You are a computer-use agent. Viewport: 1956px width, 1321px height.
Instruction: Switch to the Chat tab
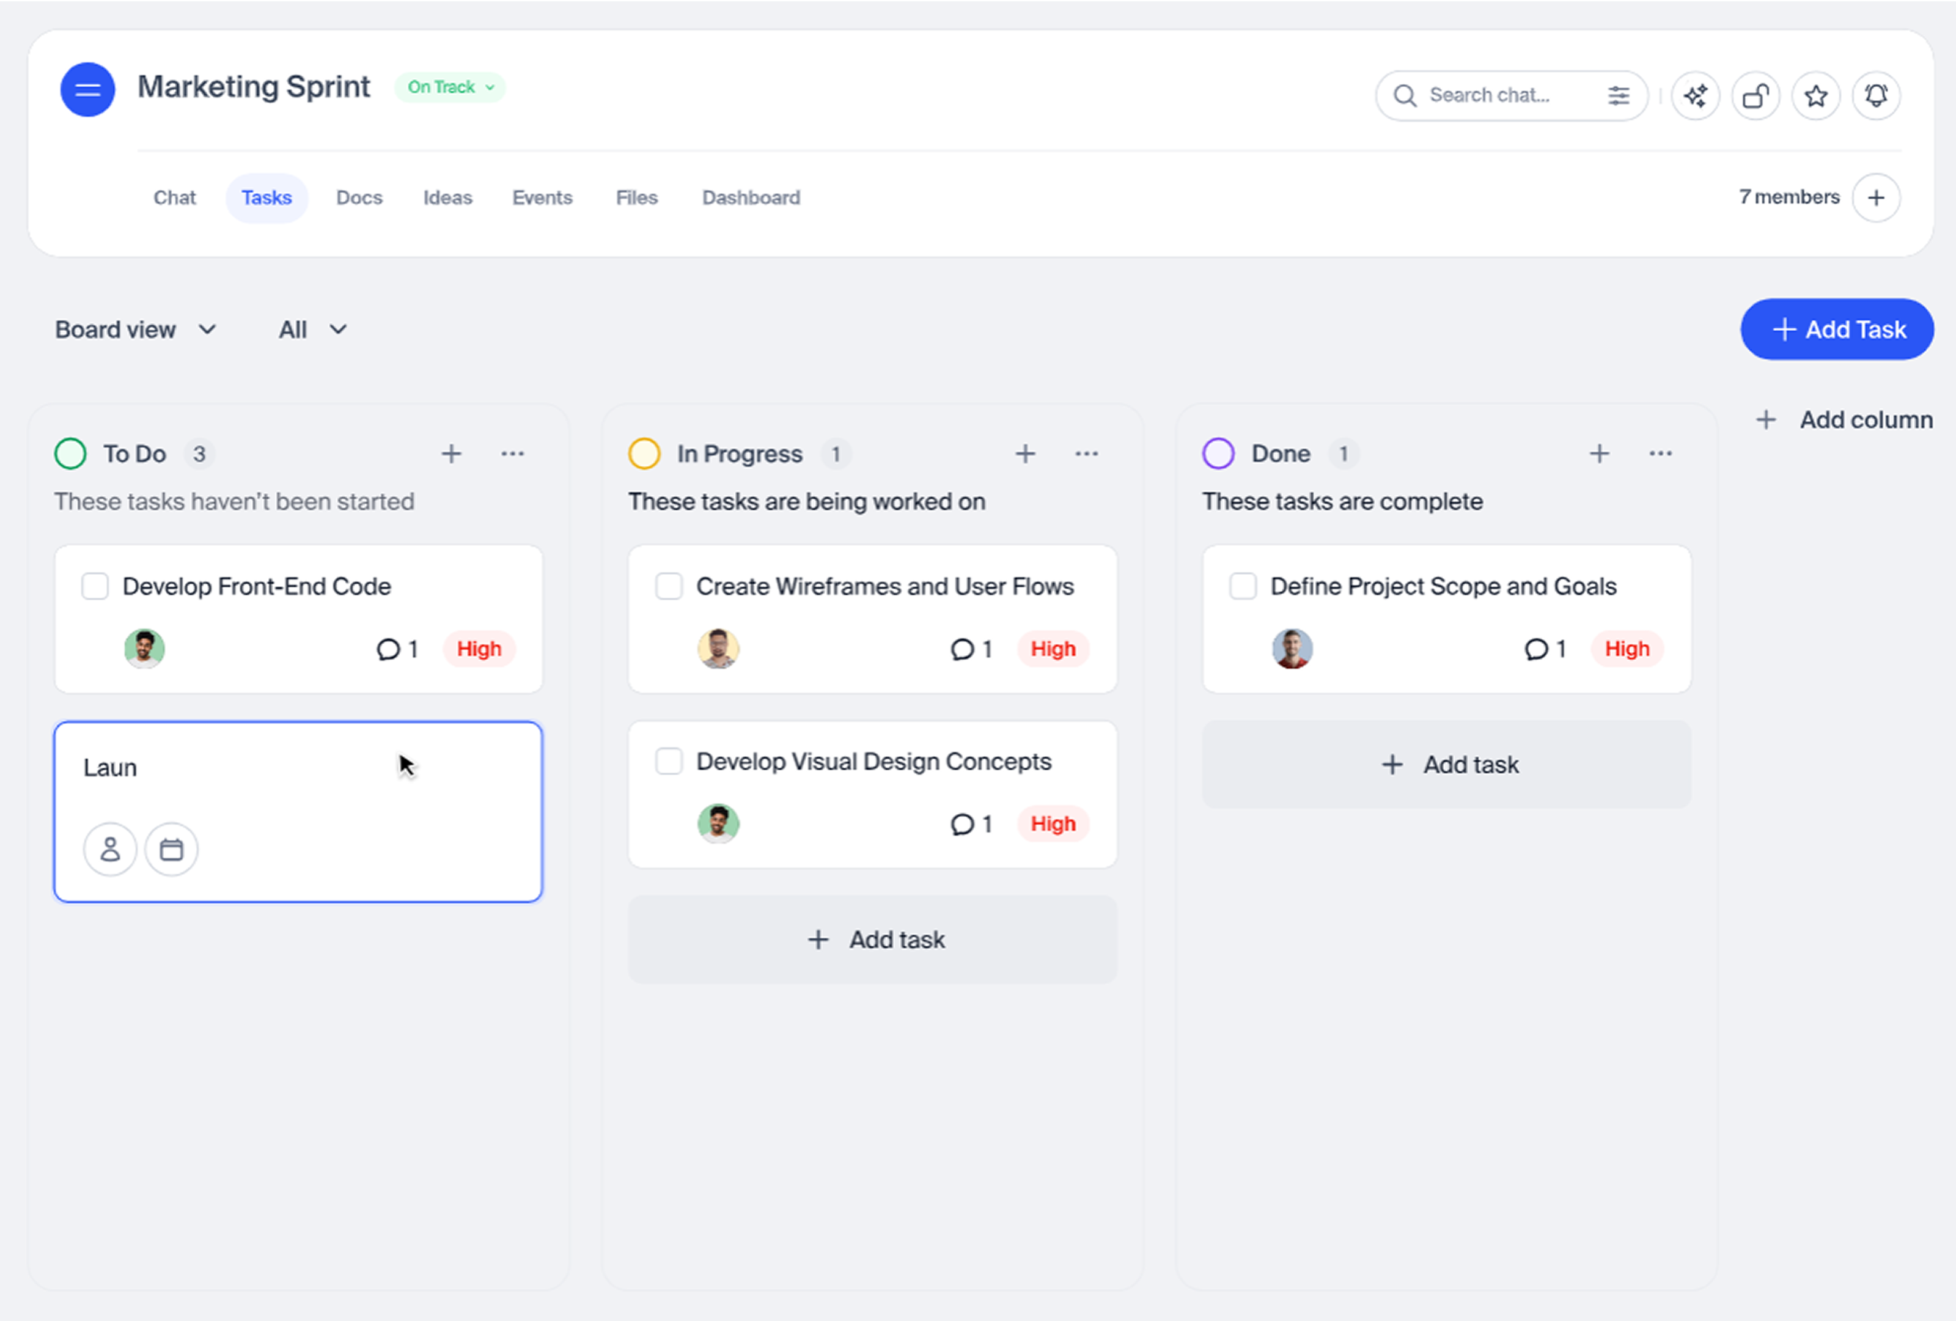[174, 198]
